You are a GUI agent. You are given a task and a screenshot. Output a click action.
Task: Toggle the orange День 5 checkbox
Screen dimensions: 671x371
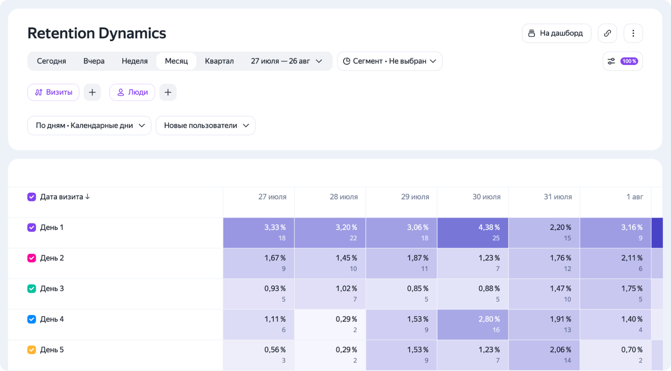click(32, 350)
